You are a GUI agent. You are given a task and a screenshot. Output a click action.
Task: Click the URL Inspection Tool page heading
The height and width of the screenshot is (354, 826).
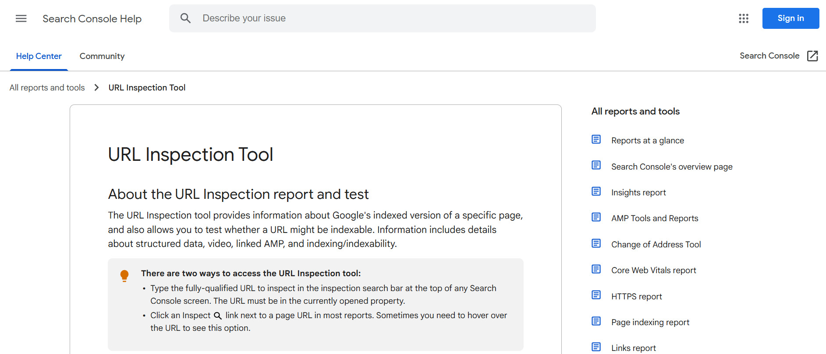point(191,155)
